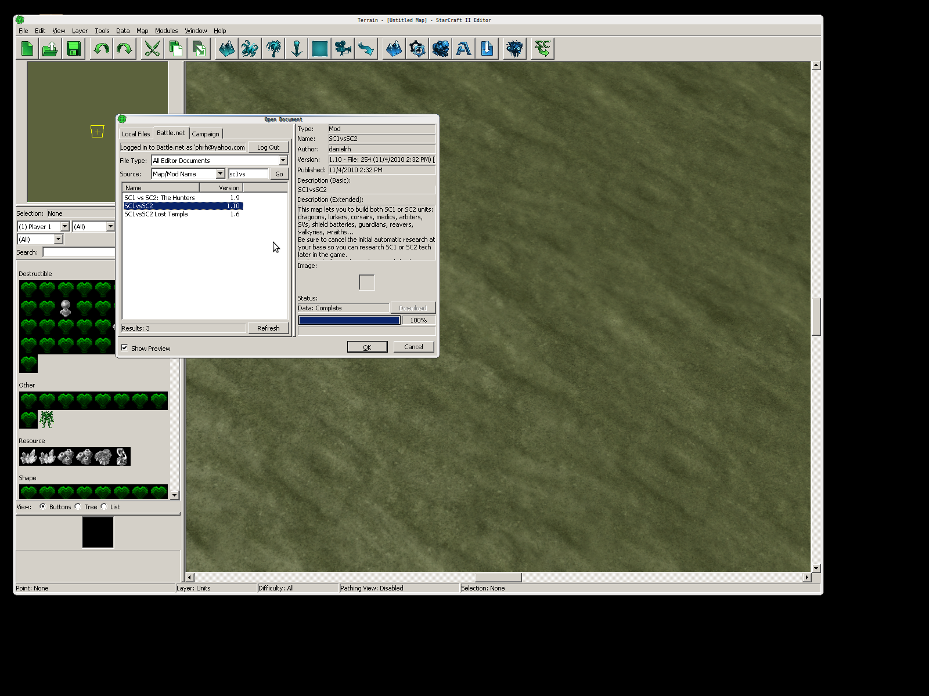Select SC1vsSC2 Lost Temple in results list

coord(156,215)
